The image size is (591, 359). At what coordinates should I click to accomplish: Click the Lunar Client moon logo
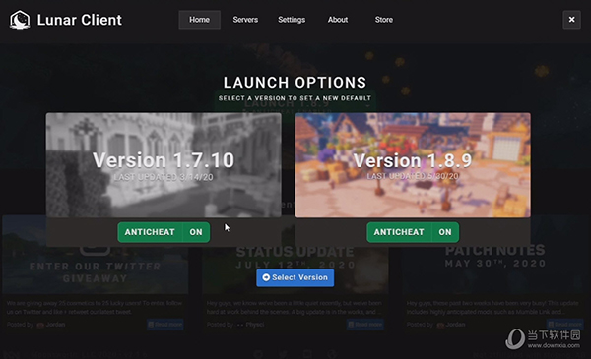coord(20,20)
